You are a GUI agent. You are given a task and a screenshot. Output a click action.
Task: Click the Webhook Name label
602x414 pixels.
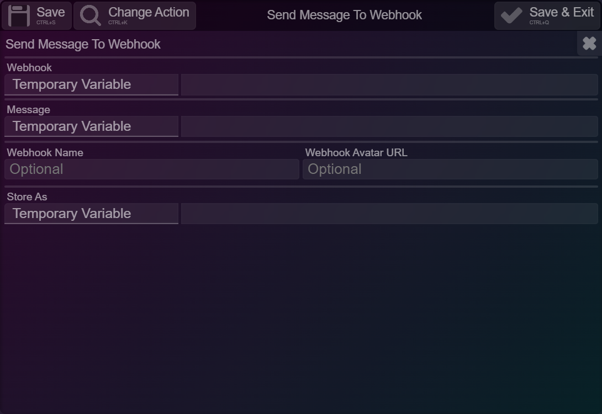coord(45,152)
